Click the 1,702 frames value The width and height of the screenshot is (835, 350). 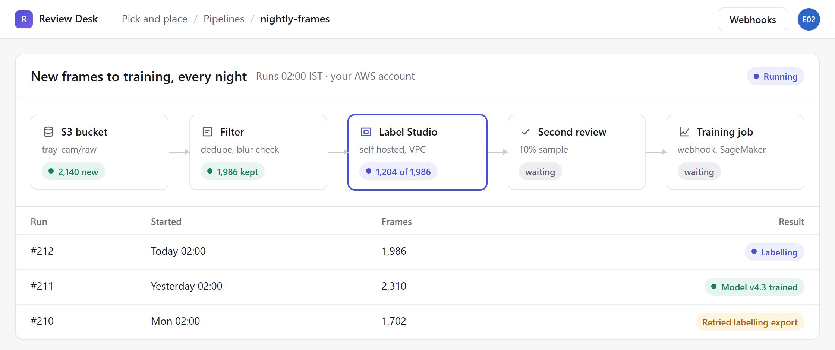pyautogui.click(x=394, y=321)
